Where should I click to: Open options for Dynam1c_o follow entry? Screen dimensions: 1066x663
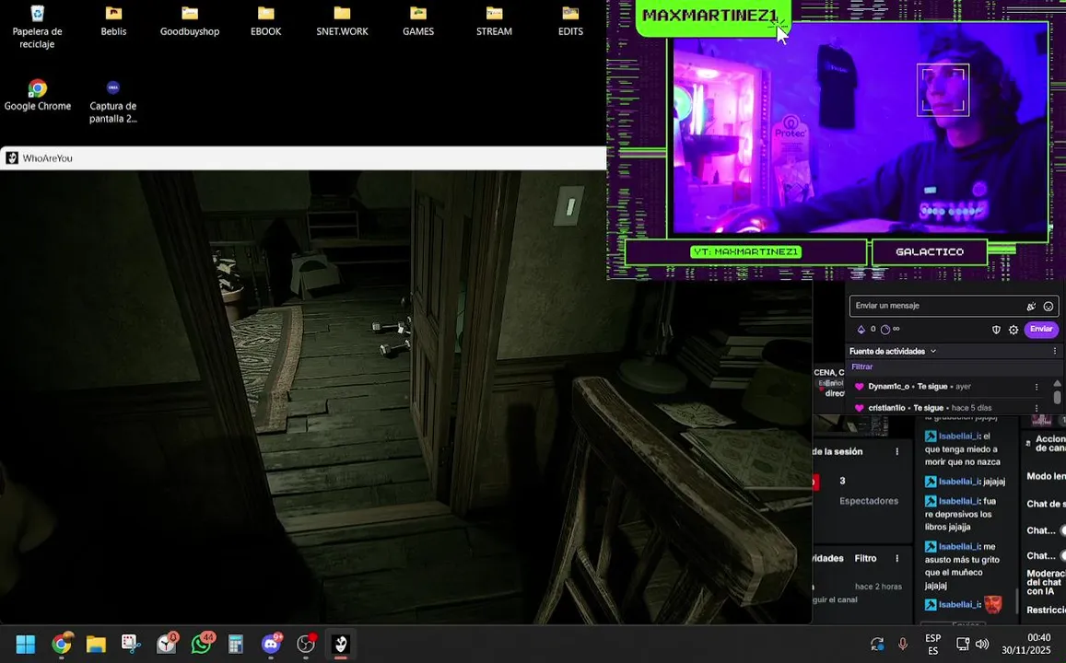[x=1037, y=387]
